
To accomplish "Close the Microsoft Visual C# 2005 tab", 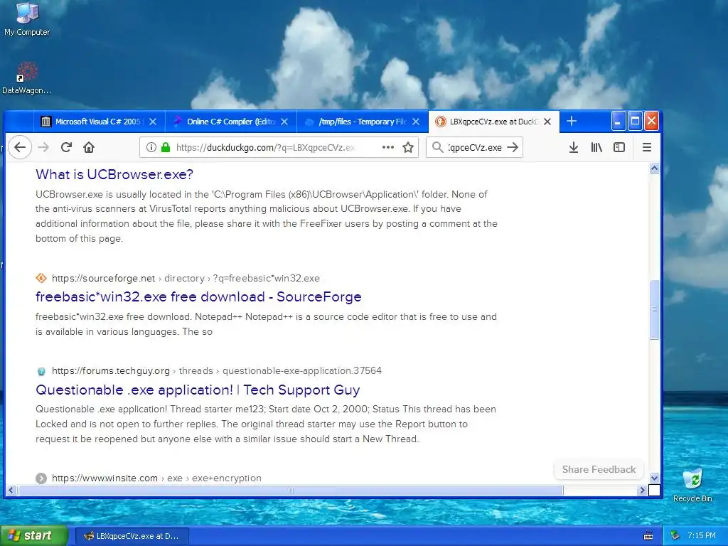I will (153, 122).
